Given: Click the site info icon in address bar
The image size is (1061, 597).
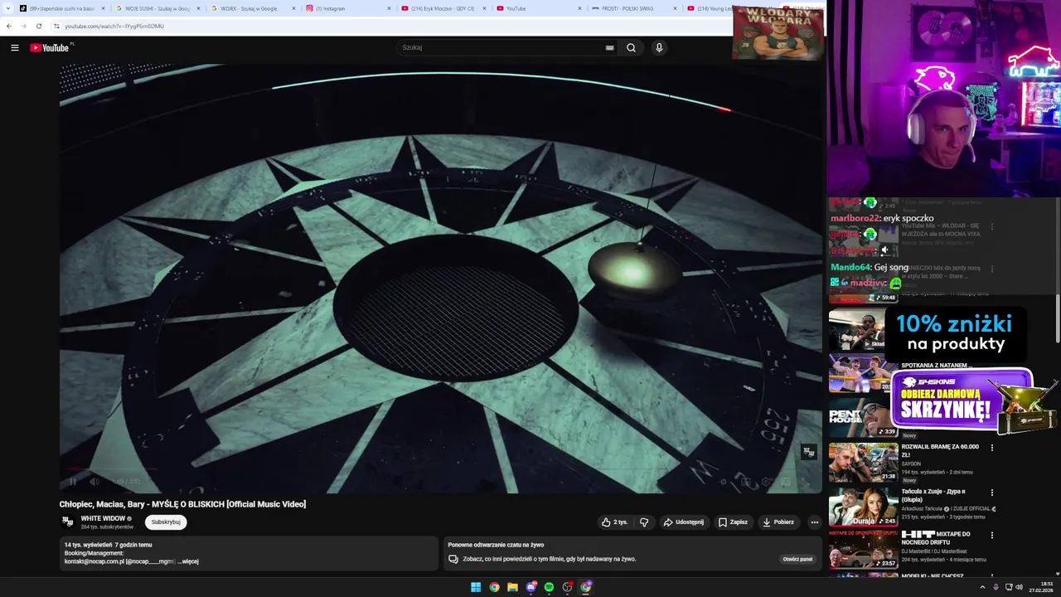Looking at the screenshot, I should click(56, 26).
